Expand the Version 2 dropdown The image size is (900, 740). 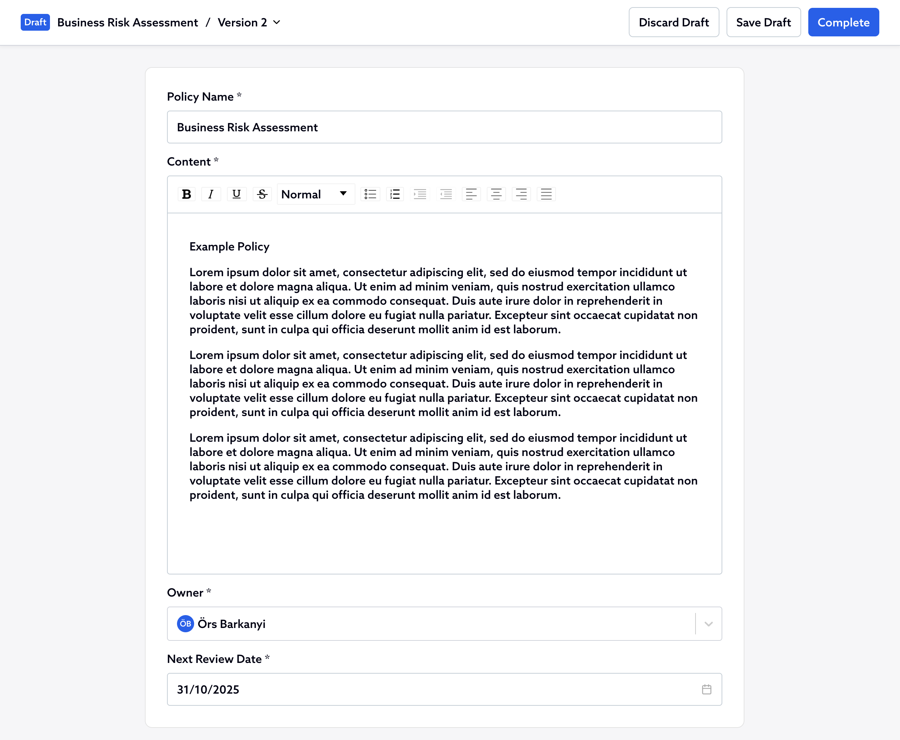pyautogui.click(x=277, y=22)
